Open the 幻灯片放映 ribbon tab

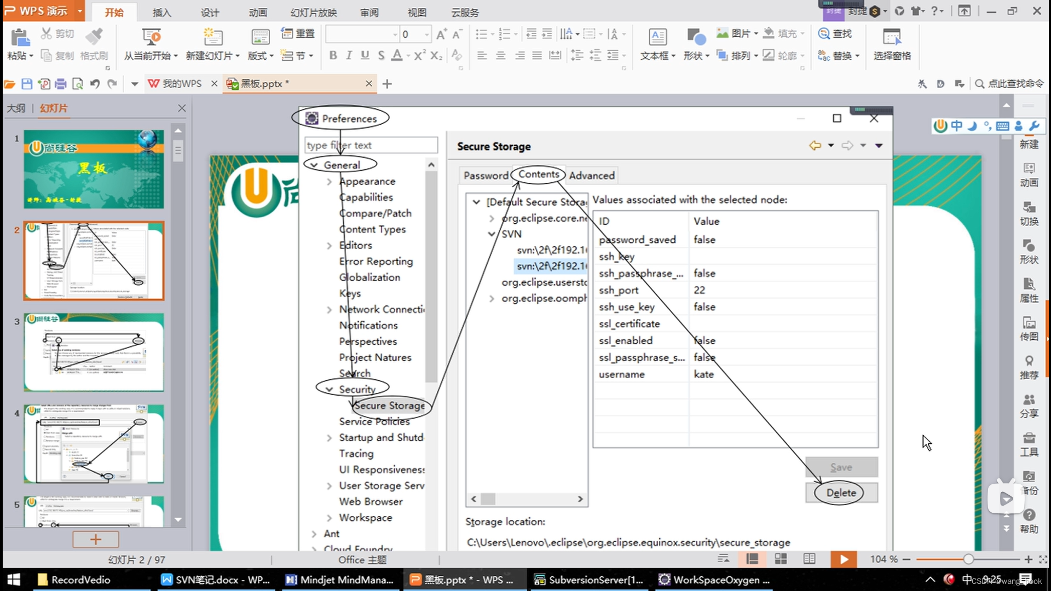click(314, 13)
